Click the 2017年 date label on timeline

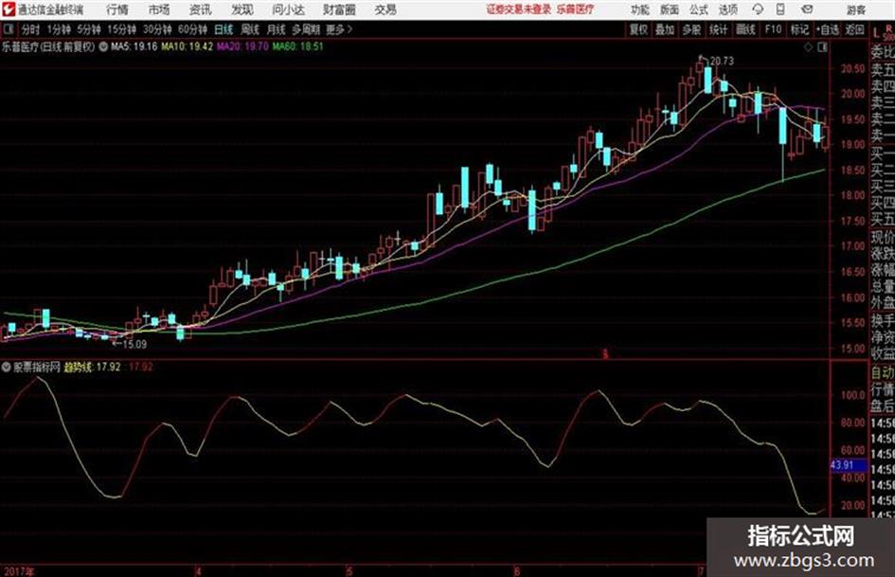tap(18, 570)
